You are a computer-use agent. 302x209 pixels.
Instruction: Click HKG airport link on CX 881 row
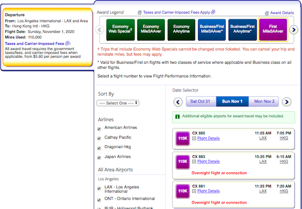(x=284, y=191)
